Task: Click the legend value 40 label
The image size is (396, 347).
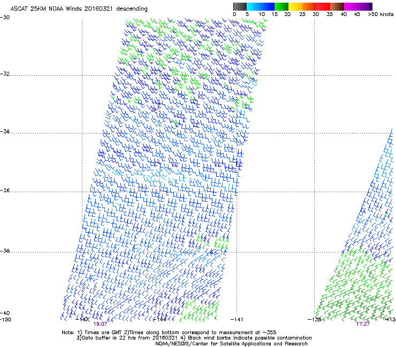Action: pyautogui.click(x=344, y=14)
